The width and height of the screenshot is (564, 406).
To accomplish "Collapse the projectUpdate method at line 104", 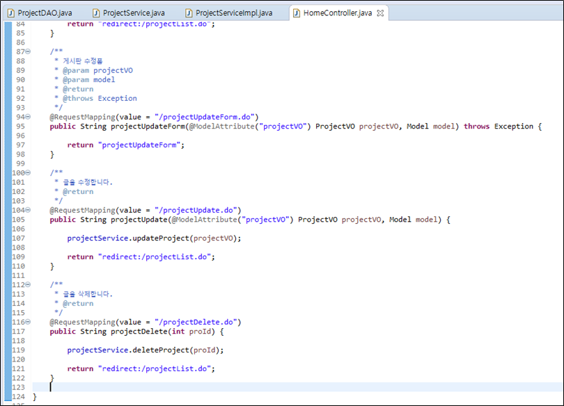I will click(x=28, y=210).
